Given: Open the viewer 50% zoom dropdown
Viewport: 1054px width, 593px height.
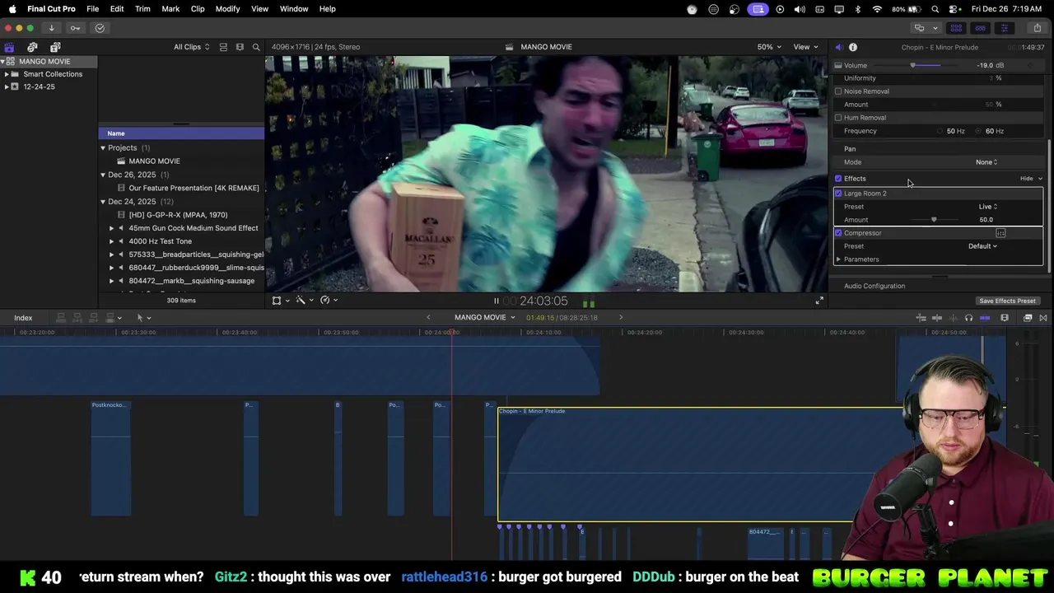Looking at the screenshot, I should coord(768,47).
